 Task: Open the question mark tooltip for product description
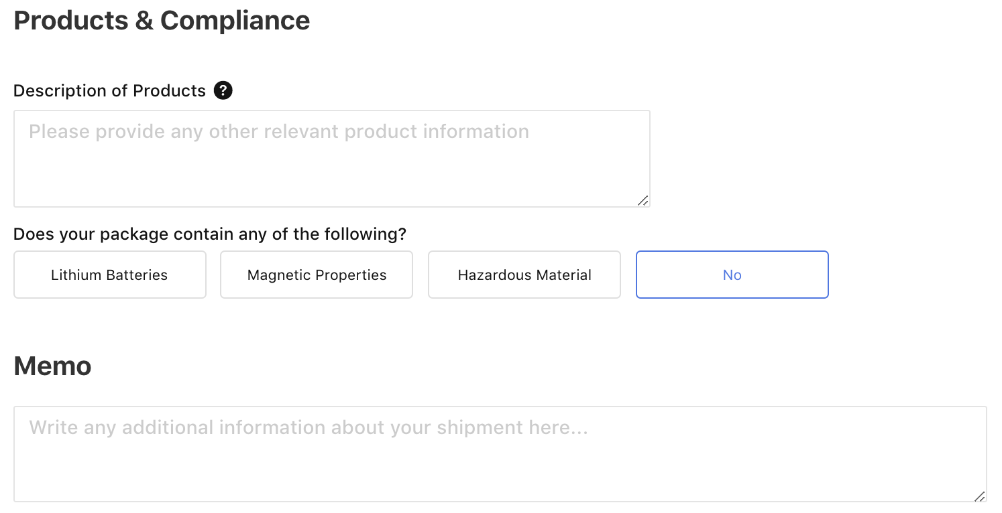[223, 90]
